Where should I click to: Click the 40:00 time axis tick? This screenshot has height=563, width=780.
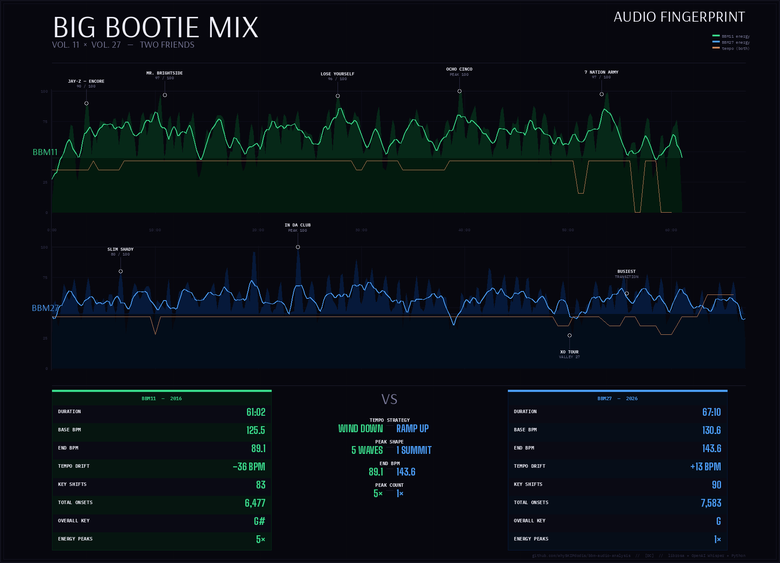465,230
